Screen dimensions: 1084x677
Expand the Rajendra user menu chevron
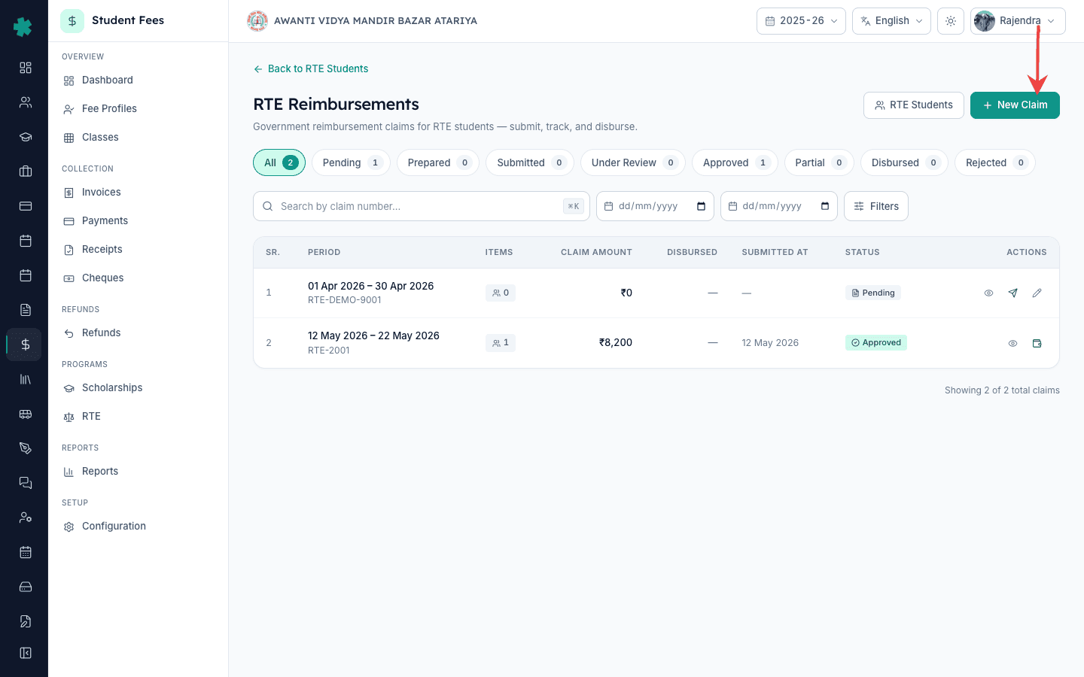pyautogui.click(x=1051, y=21)
